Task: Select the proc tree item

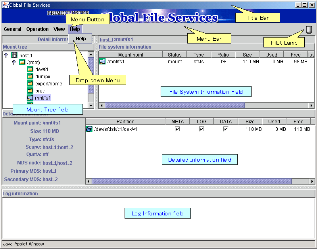Action: coord(40,91)
